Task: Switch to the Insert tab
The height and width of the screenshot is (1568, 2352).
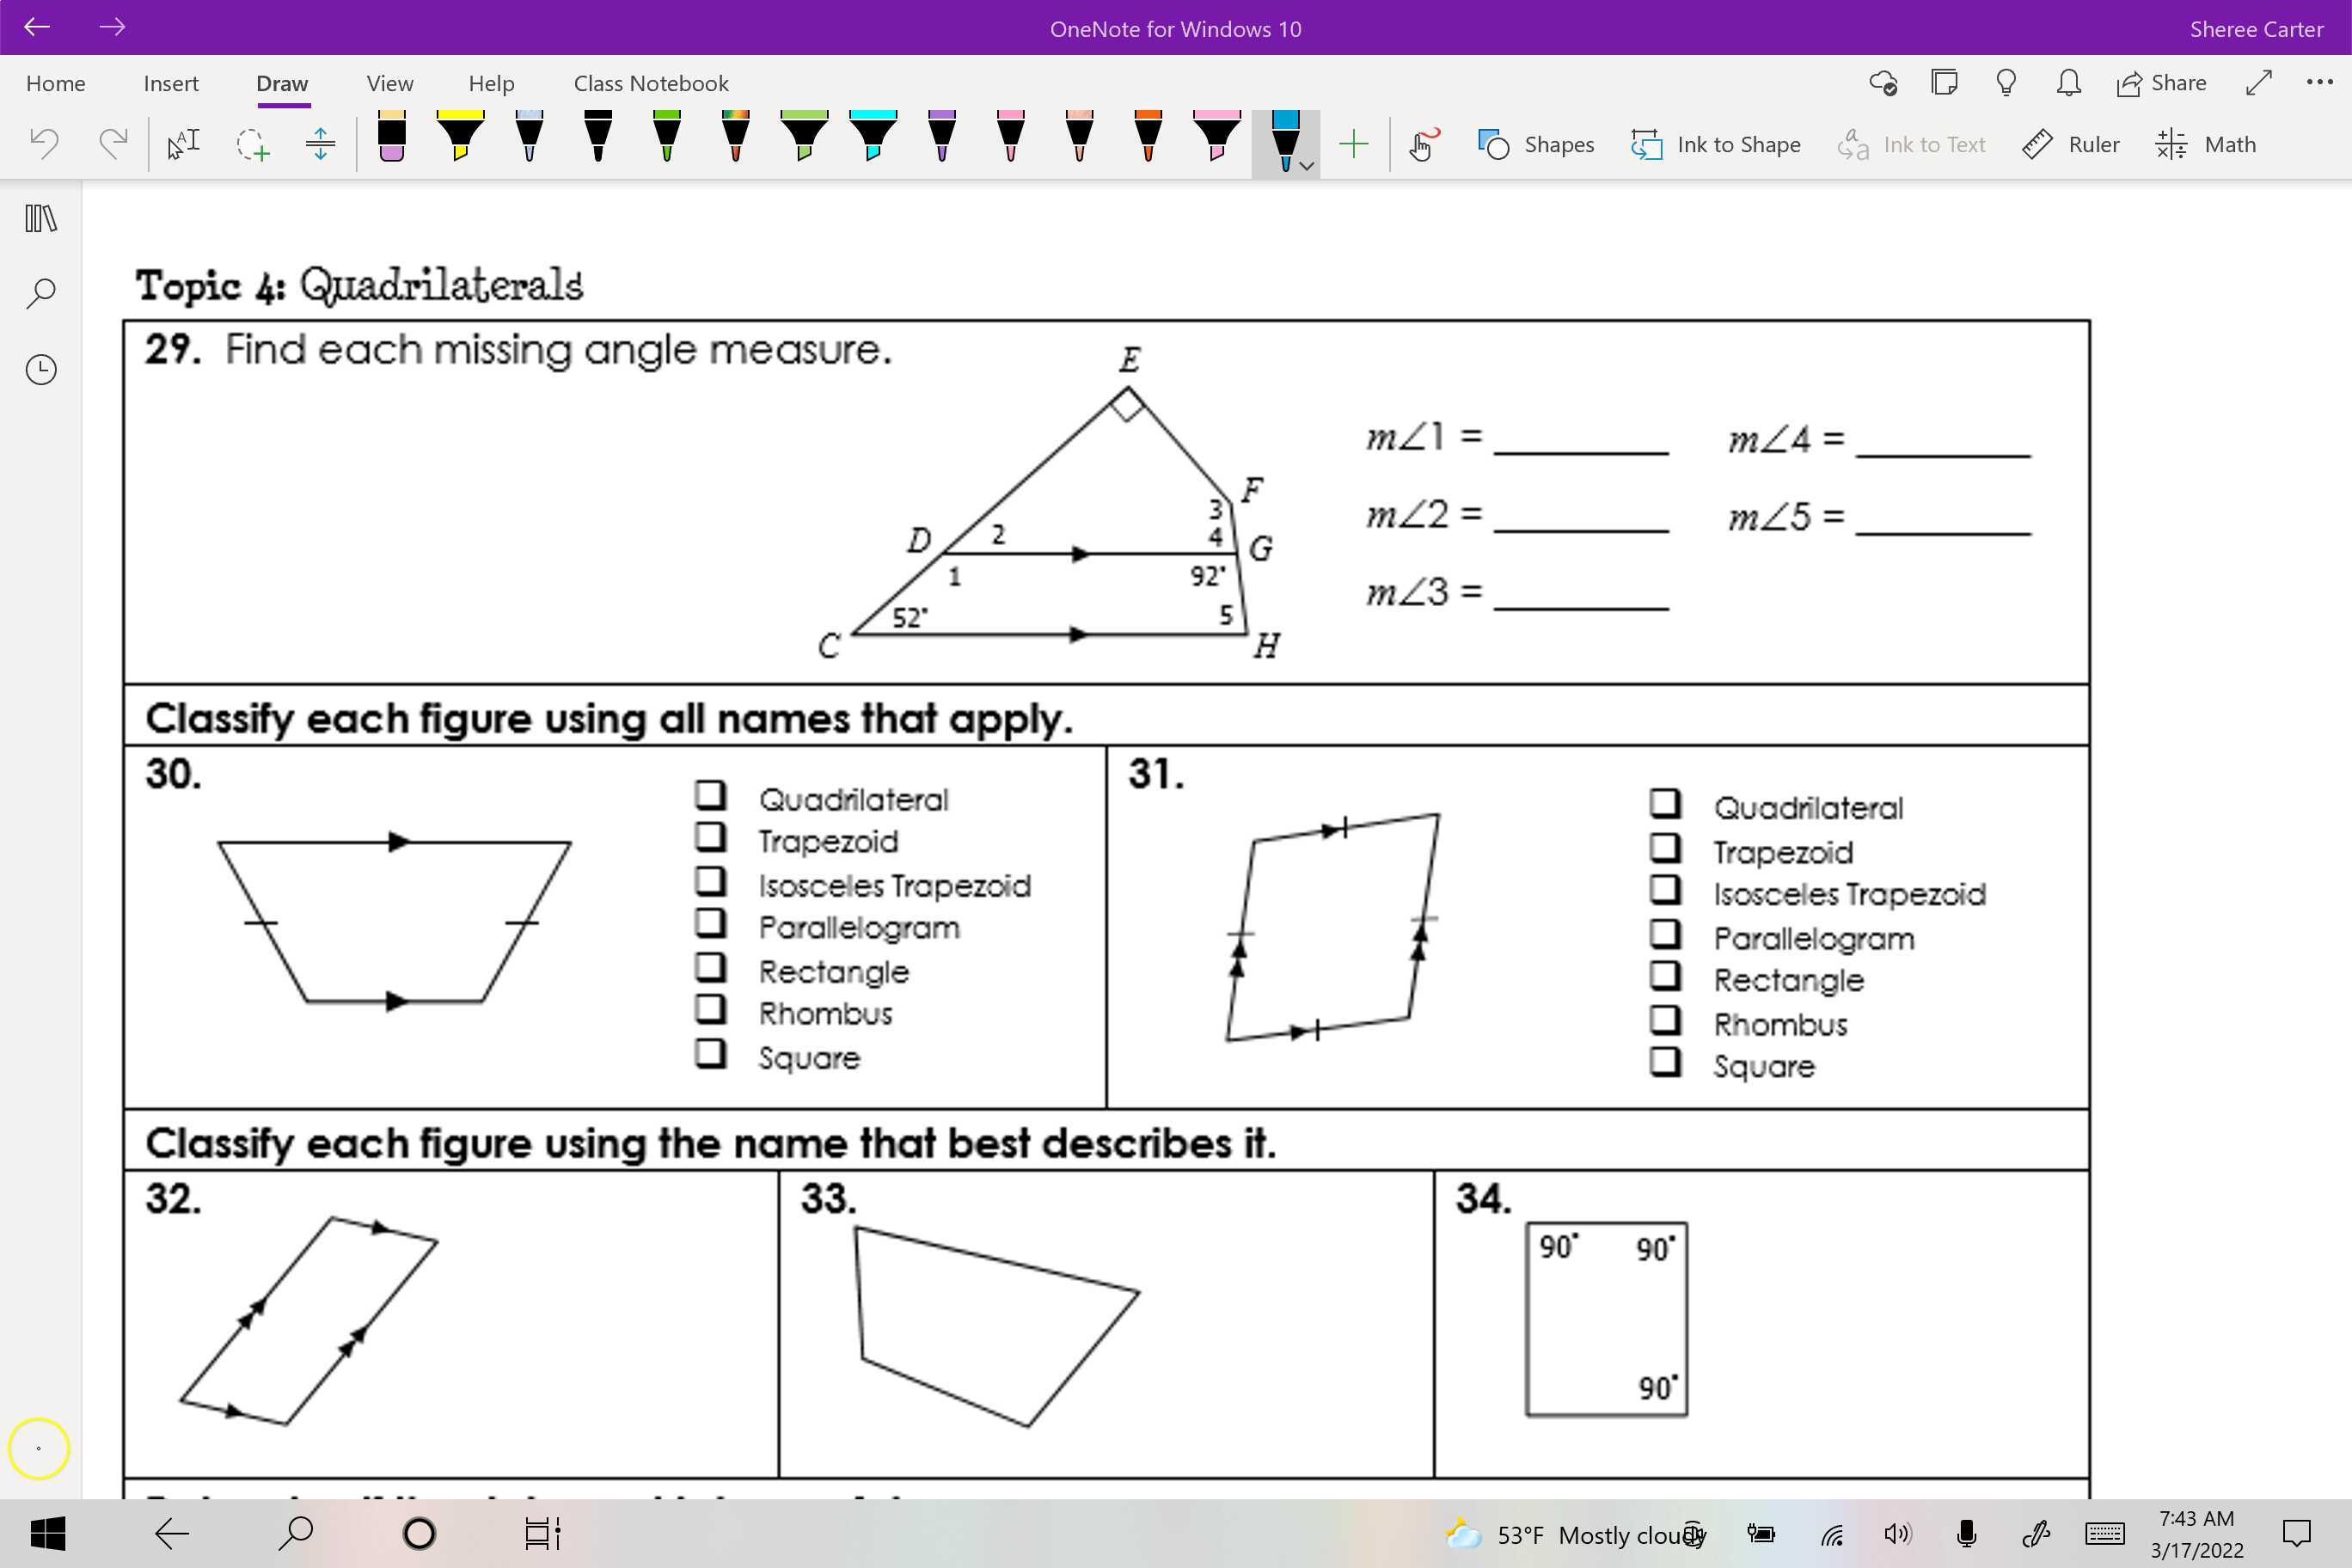Action: click(x=171, y=83)
